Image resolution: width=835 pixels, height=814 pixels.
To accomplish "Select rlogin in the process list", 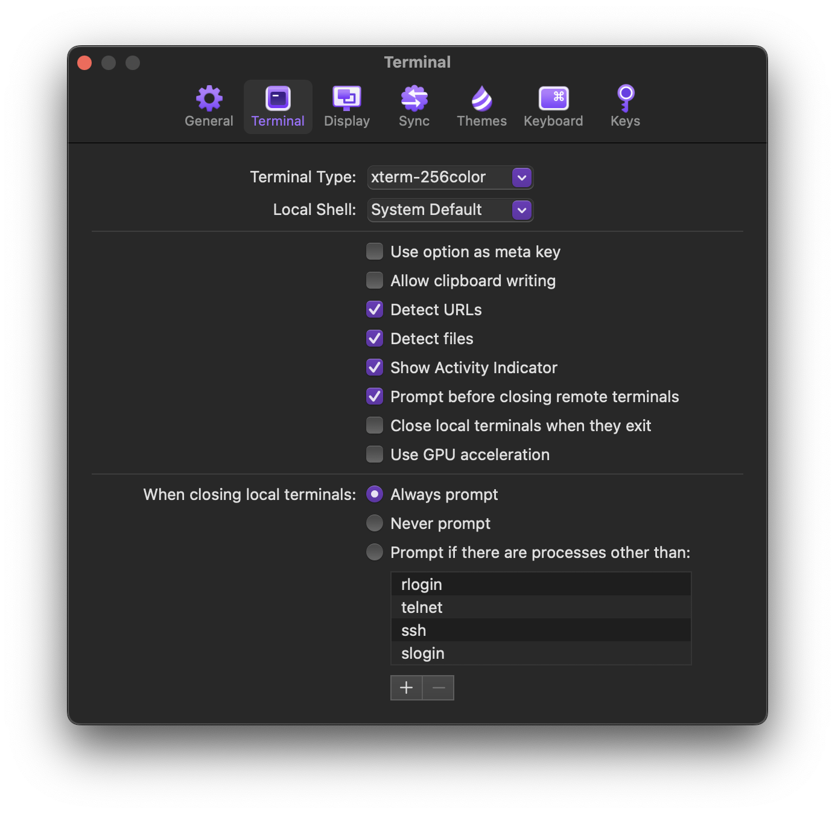I will [541, 585].
